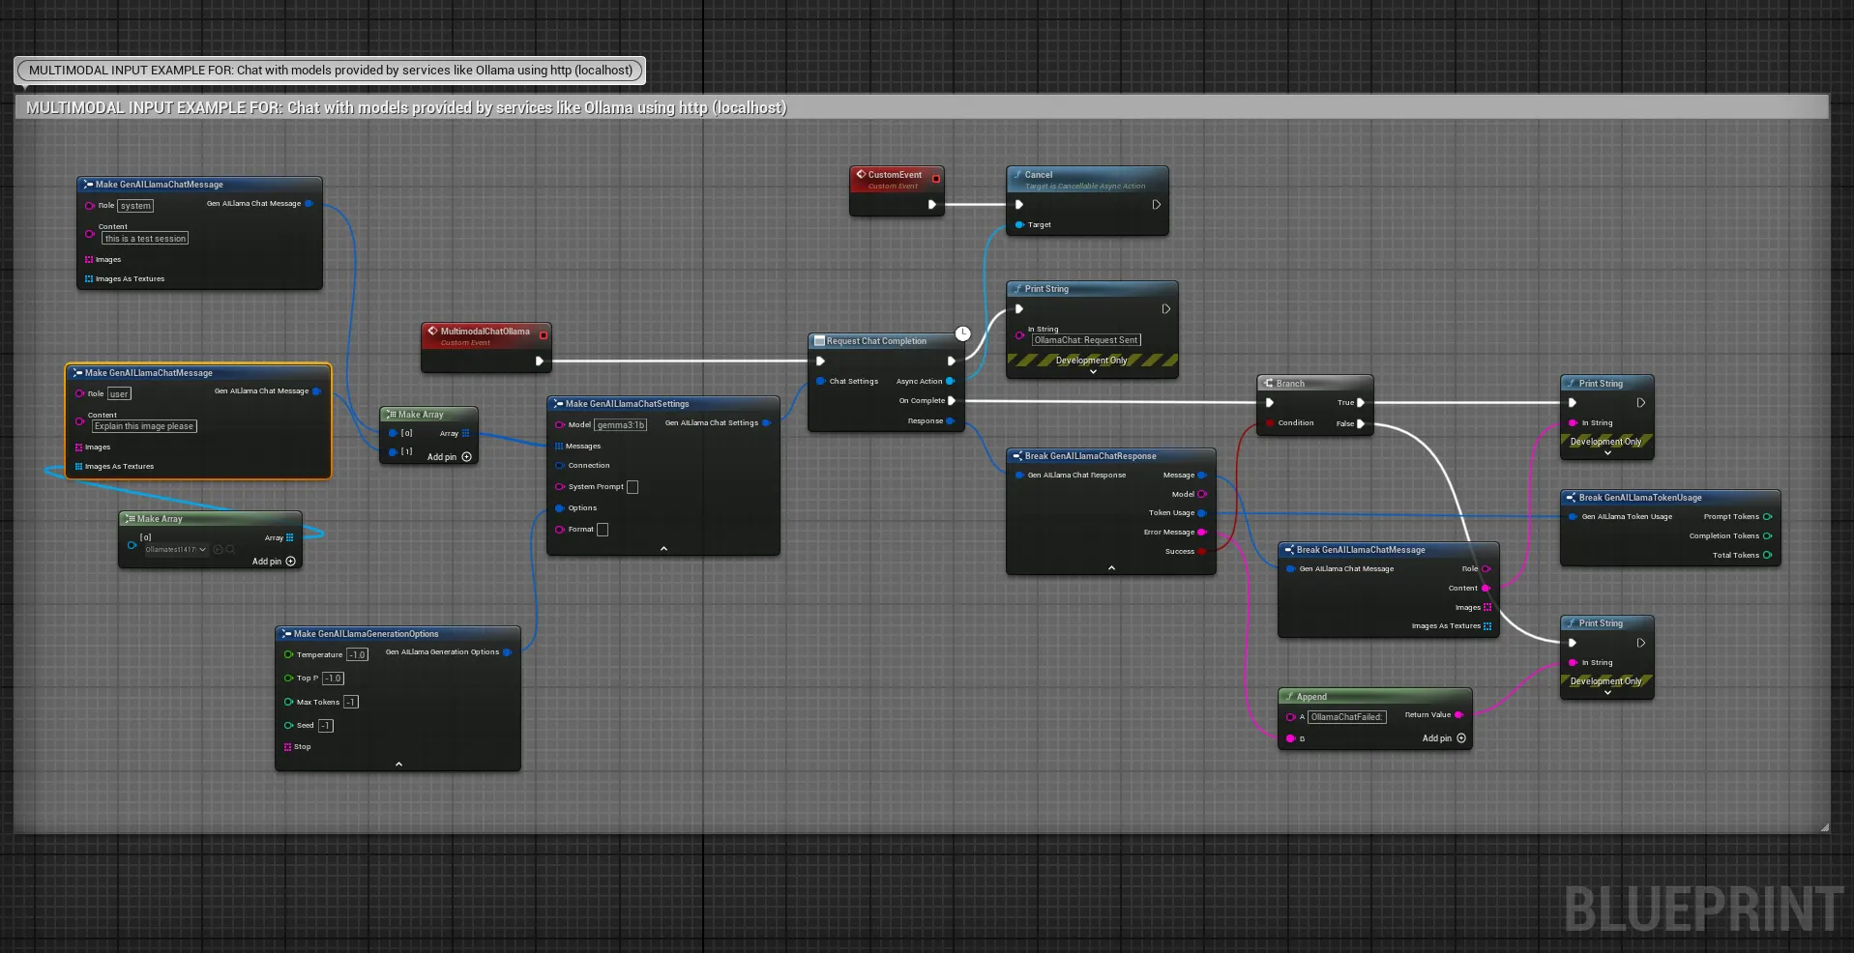Select the Break GenAILlamaTokenUsage node title
1854x953 pixels.
click(x=1640, y=498)
